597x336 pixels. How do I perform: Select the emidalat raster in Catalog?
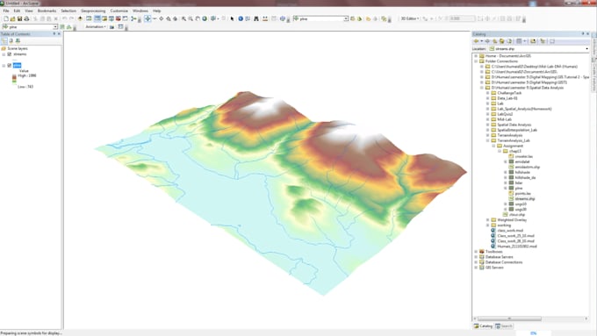[x=522, y=161]
